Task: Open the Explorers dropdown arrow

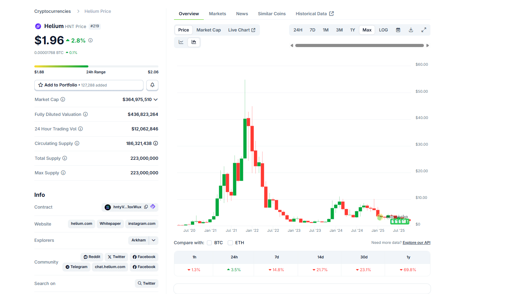Action: 154,240
